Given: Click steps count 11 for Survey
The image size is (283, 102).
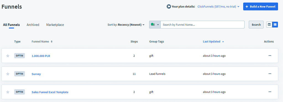Looking at the screenshot, I should click(134, 74).
